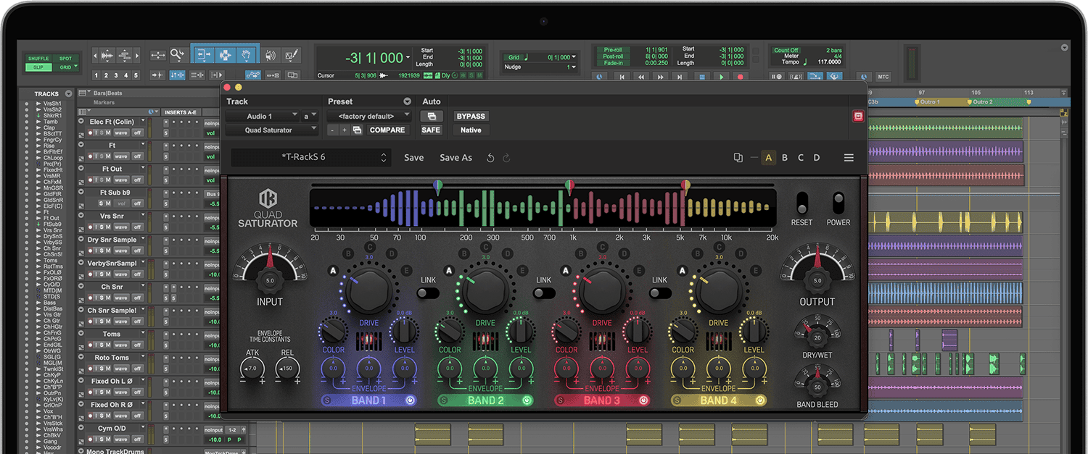Open the T-RackS hamburger menu
The height and width of the screenshot is (454, 1088).
(x=848, y=158)
